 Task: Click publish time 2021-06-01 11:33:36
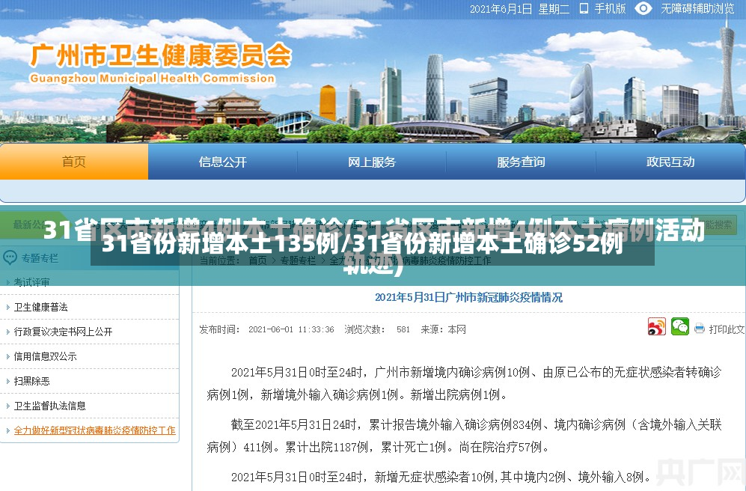coord(291,329)
